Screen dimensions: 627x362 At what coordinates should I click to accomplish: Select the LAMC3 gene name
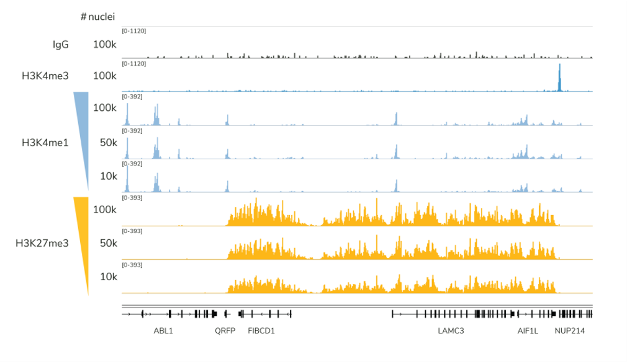tap(451, 331)
